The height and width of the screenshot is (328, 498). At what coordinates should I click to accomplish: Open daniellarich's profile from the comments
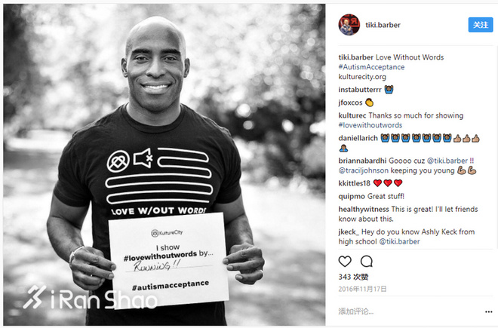click(x=358, y=138)
